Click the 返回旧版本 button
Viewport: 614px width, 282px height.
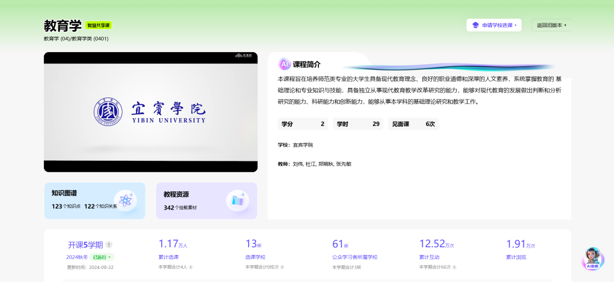[x=551, y=25]
